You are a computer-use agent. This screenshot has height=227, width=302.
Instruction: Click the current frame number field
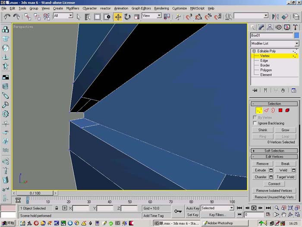click(x=254, y=214)
